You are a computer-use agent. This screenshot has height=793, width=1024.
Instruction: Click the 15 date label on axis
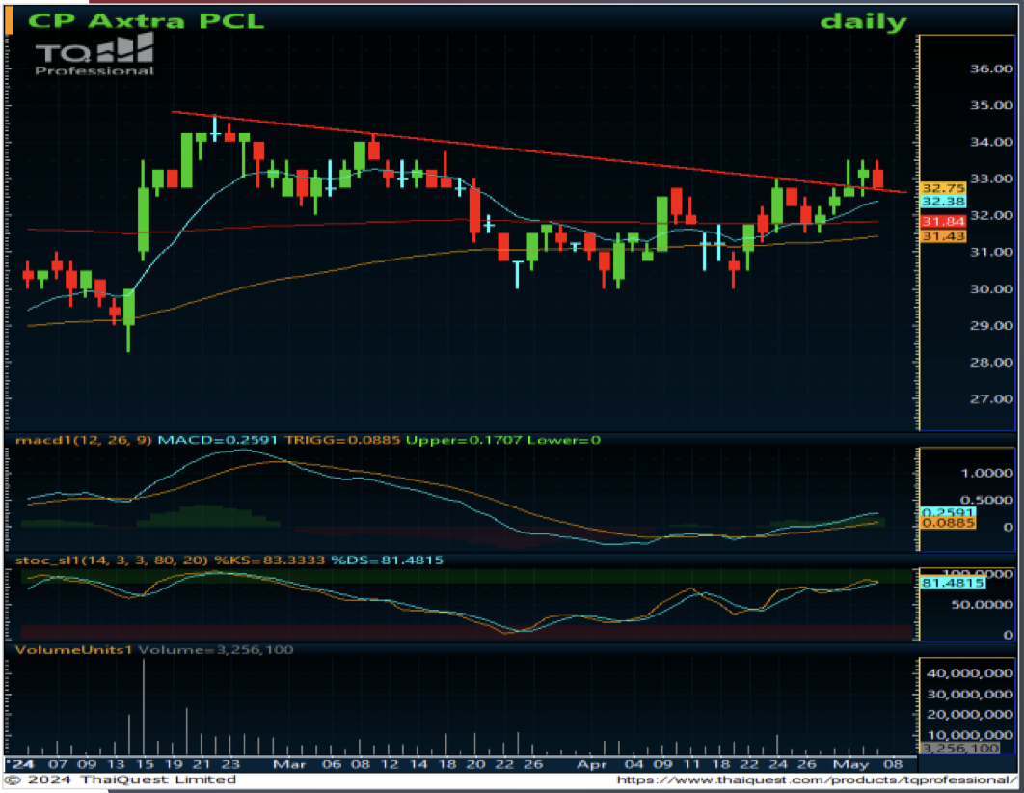pyautogui.click(x=145, y=764)
